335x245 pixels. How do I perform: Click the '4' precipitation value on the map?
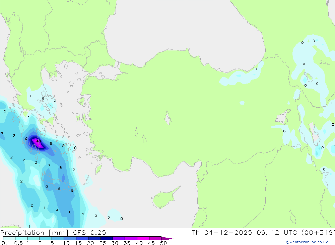pos(57,210)
